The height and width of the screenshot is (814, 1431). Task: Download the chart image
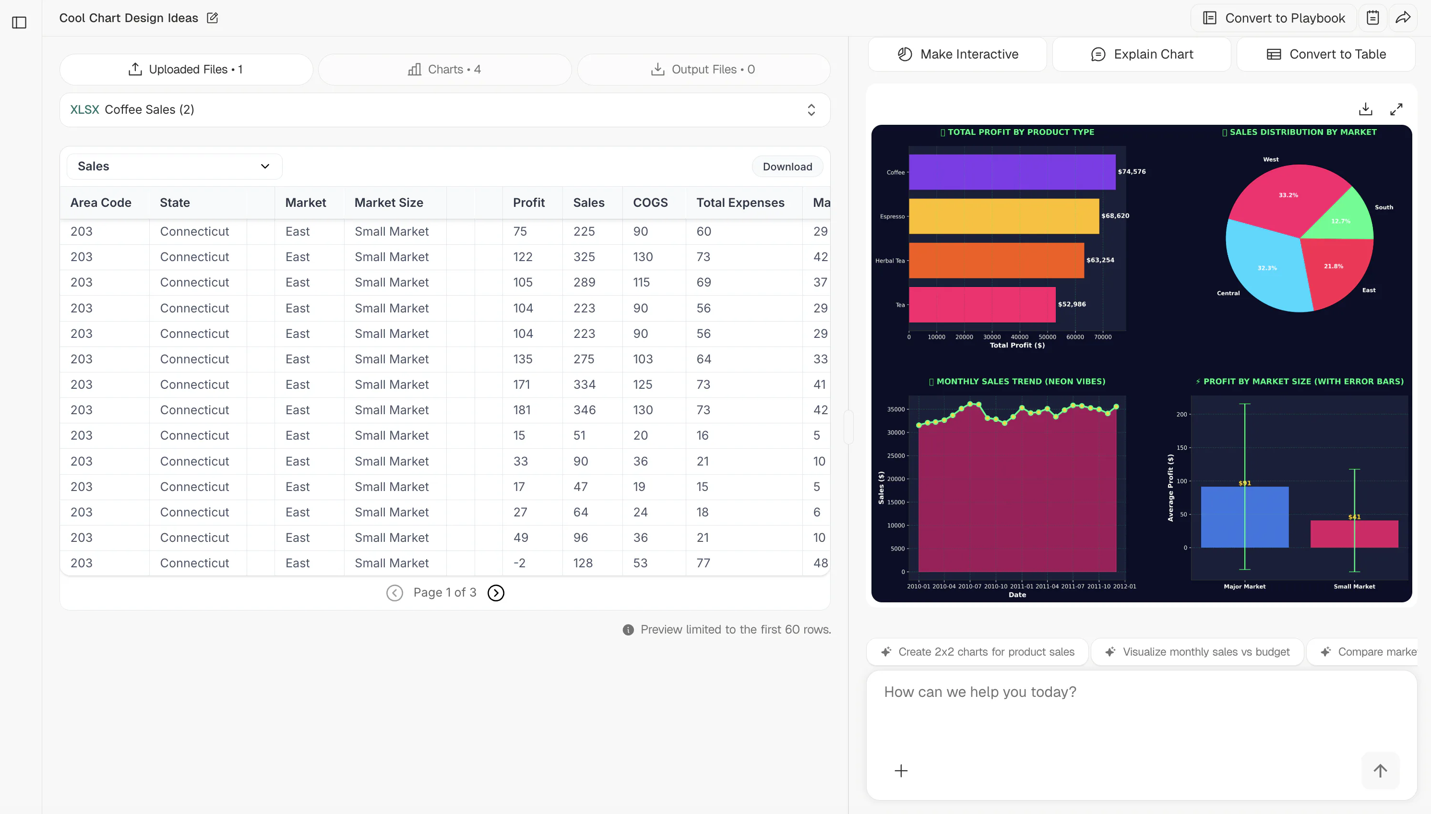1366,108
